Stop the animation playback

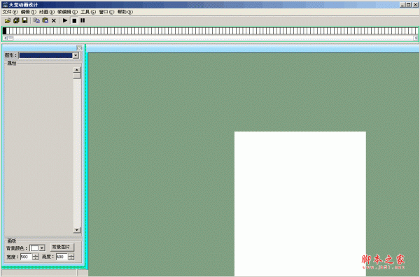tap(74, 20)
